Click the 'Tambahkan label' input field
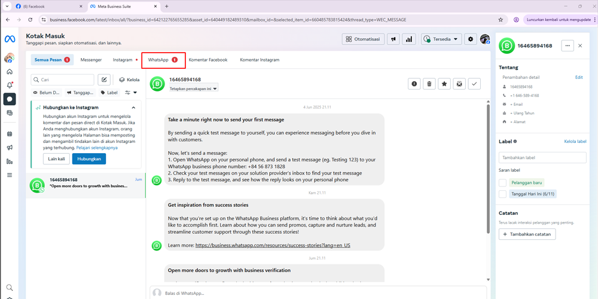 tap(542, 158)
